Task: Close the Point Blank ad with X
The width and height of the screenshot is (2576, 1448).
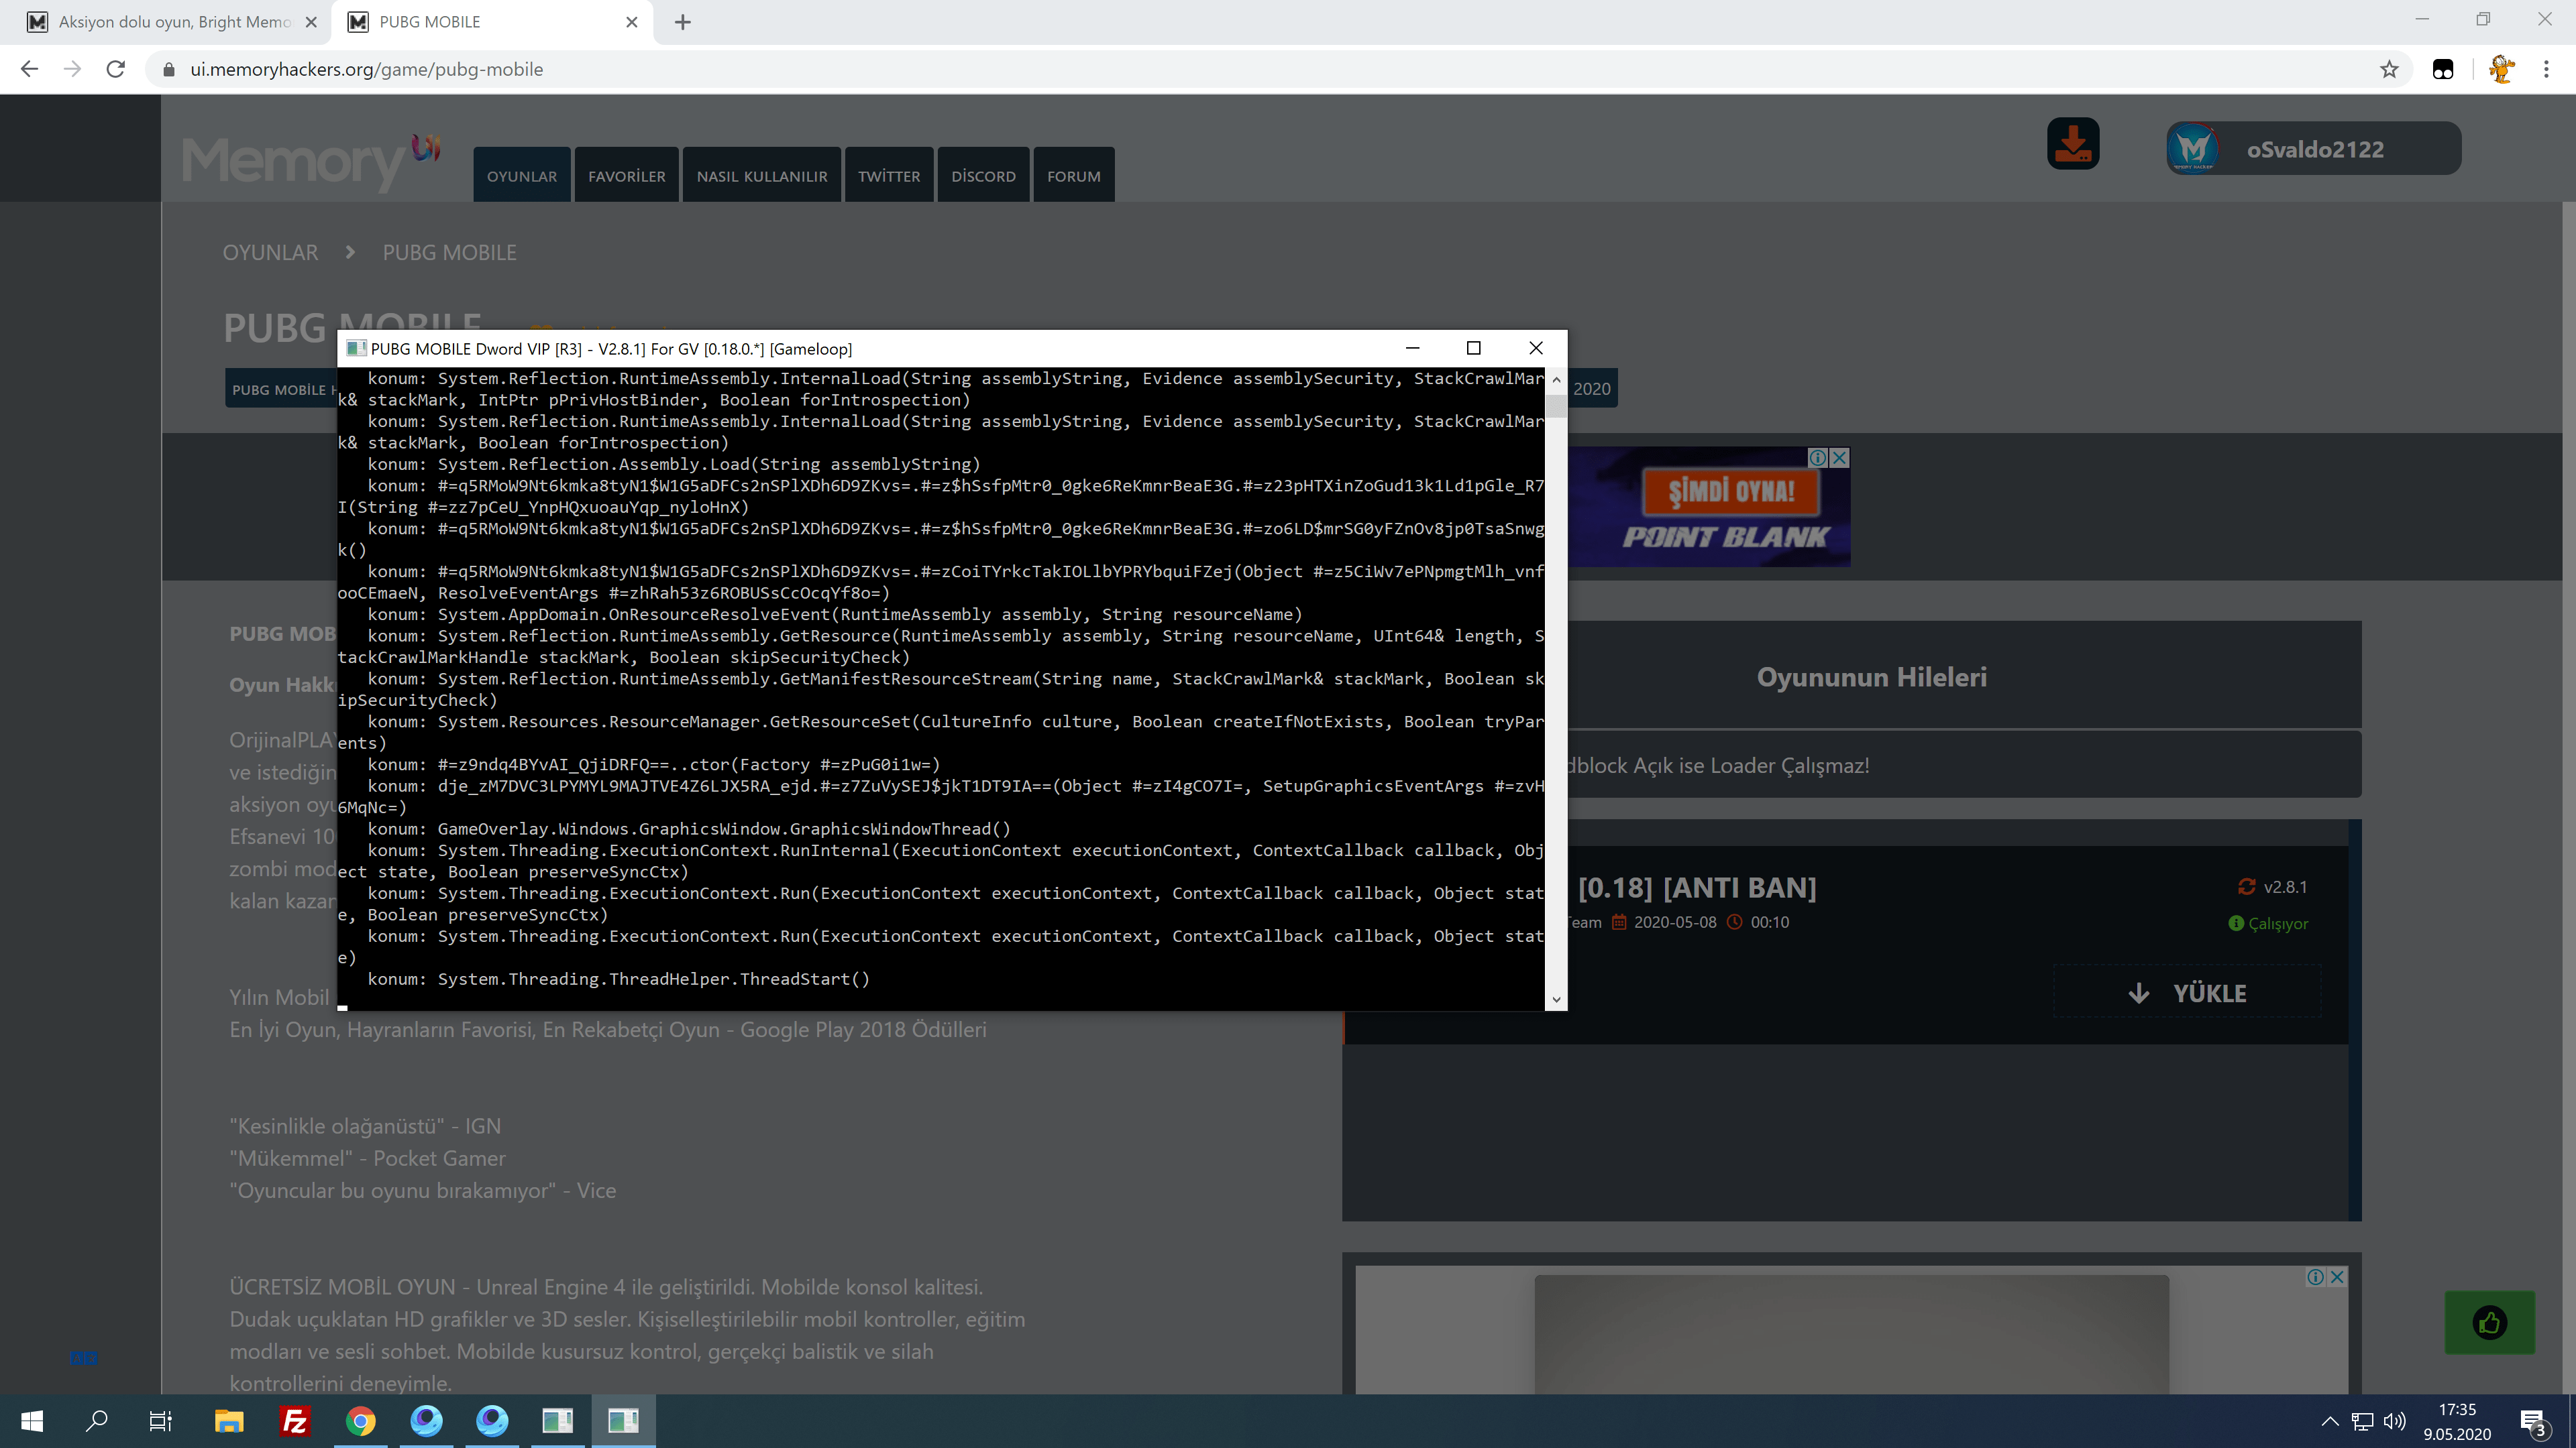Action: [x=1840, y=458]
